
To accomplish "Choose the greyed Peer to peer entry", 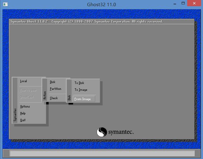I will pos(28,90).
